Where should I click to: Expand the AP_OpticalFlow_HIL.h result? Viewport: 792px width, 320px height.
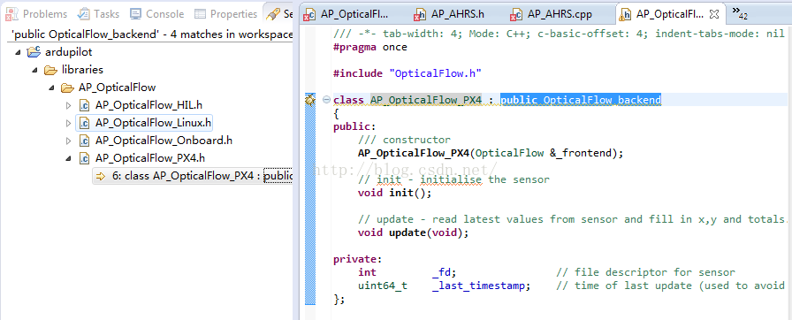[x=69, y=105]
